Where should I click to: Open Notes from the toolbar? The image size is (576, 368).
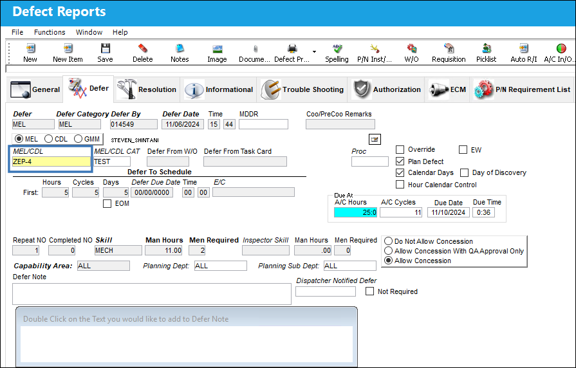pos(180,48)
